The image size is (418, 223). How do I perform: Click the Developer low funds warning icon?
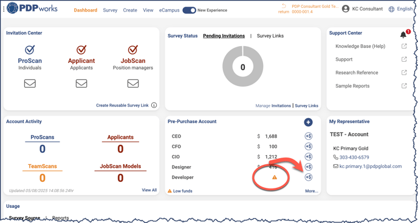[x=275, y=177]
